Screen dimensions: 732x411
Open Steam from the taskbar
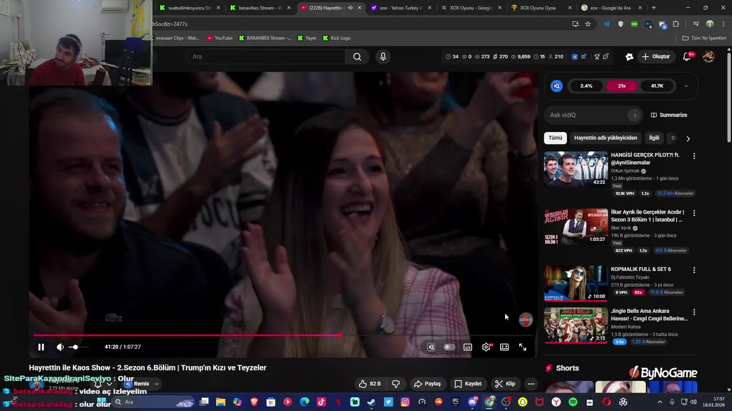372,402
